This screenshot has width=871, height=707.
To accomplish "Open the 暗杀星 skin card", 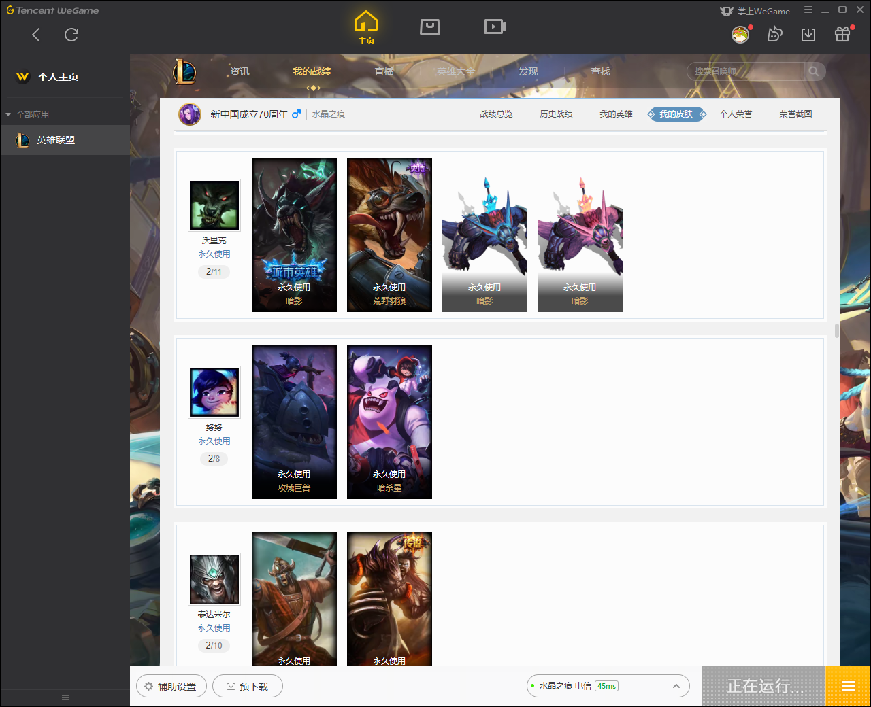I will point(389,421).
